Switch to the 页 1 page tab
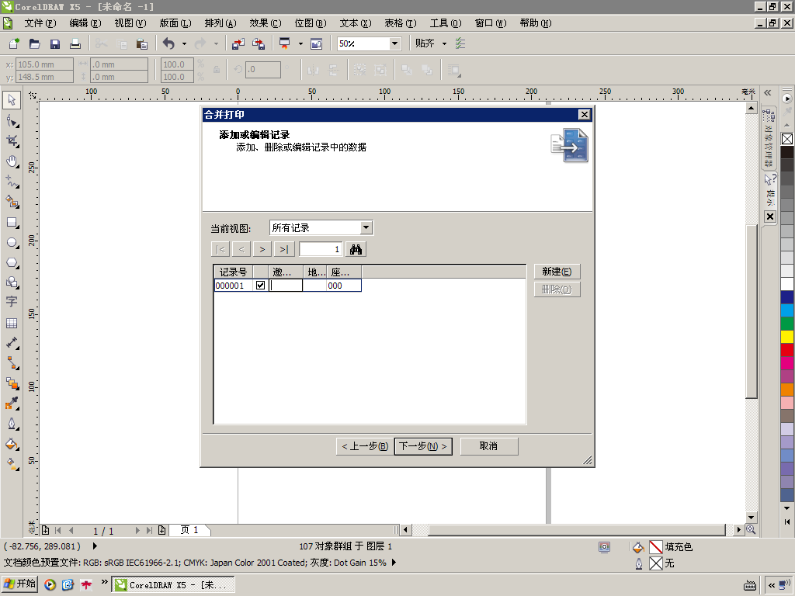 pos(189,530)
